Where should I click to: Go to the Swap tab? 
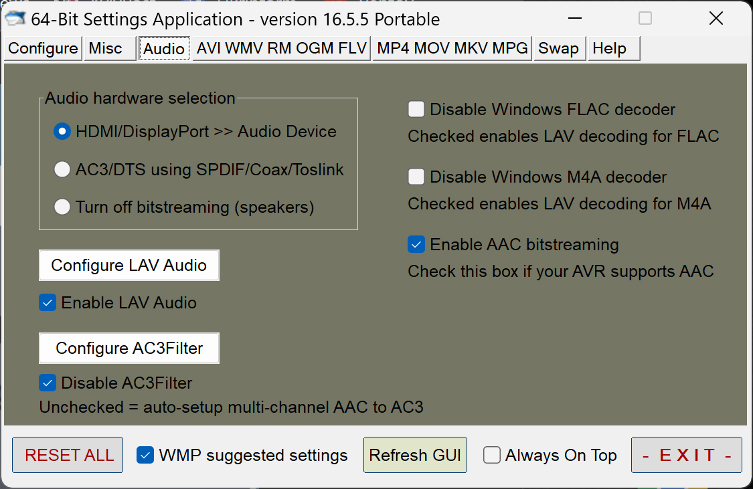(558, 49)
